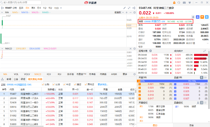Uncheck the 牛证 checkbox filter

[x=64, y=84]
